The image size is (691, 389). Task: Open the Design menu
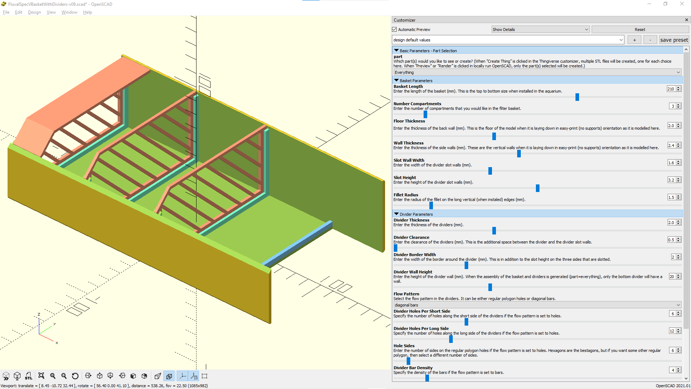[35, 12]
